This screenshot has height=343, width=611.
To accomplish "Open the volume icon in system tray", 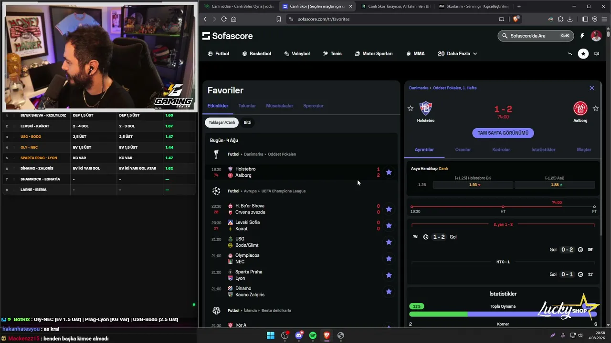I will (x=580, y=335).
